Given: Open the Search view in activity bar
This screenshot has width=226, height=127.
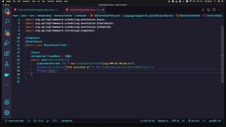Looking at the screenshot, I should pyautogui.click(x=7, y=22).
